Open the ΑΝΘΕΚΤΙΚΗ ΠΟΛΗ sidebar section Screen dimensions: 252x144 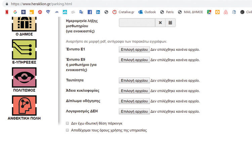click(24, 108)
